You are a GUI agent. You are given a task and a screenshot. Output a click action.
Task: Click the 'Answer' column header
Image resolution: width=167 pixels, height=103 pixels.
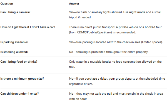tap(74, 4)
